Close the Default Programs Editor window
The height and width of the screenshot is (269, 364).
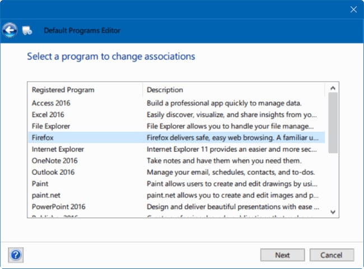point(353,10)
